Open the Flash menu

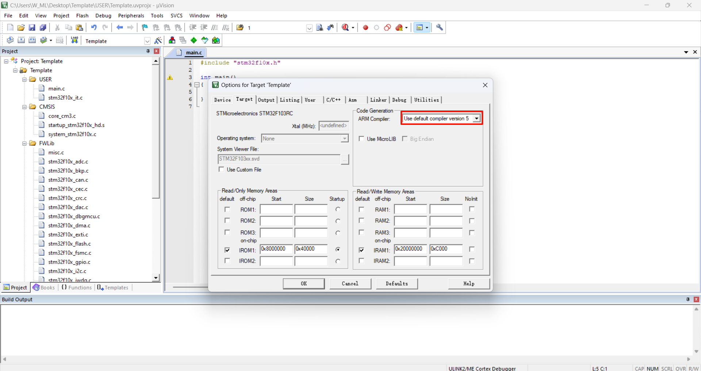(82, 16)
